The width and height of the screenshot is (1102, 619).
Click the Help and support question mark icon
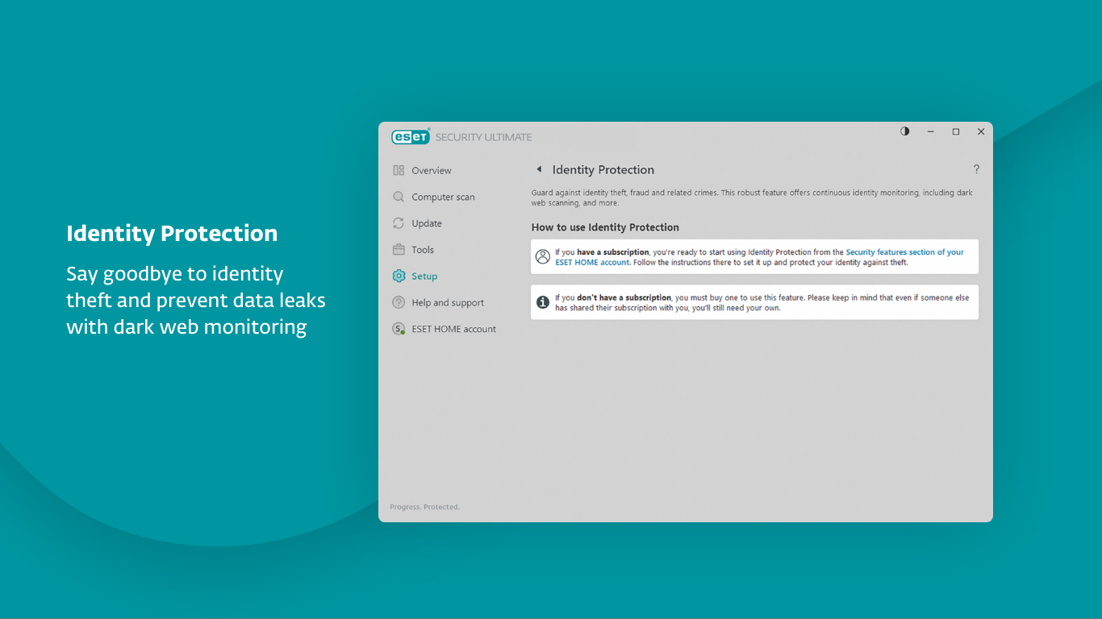pyautogui.click(x=399, y=302)
